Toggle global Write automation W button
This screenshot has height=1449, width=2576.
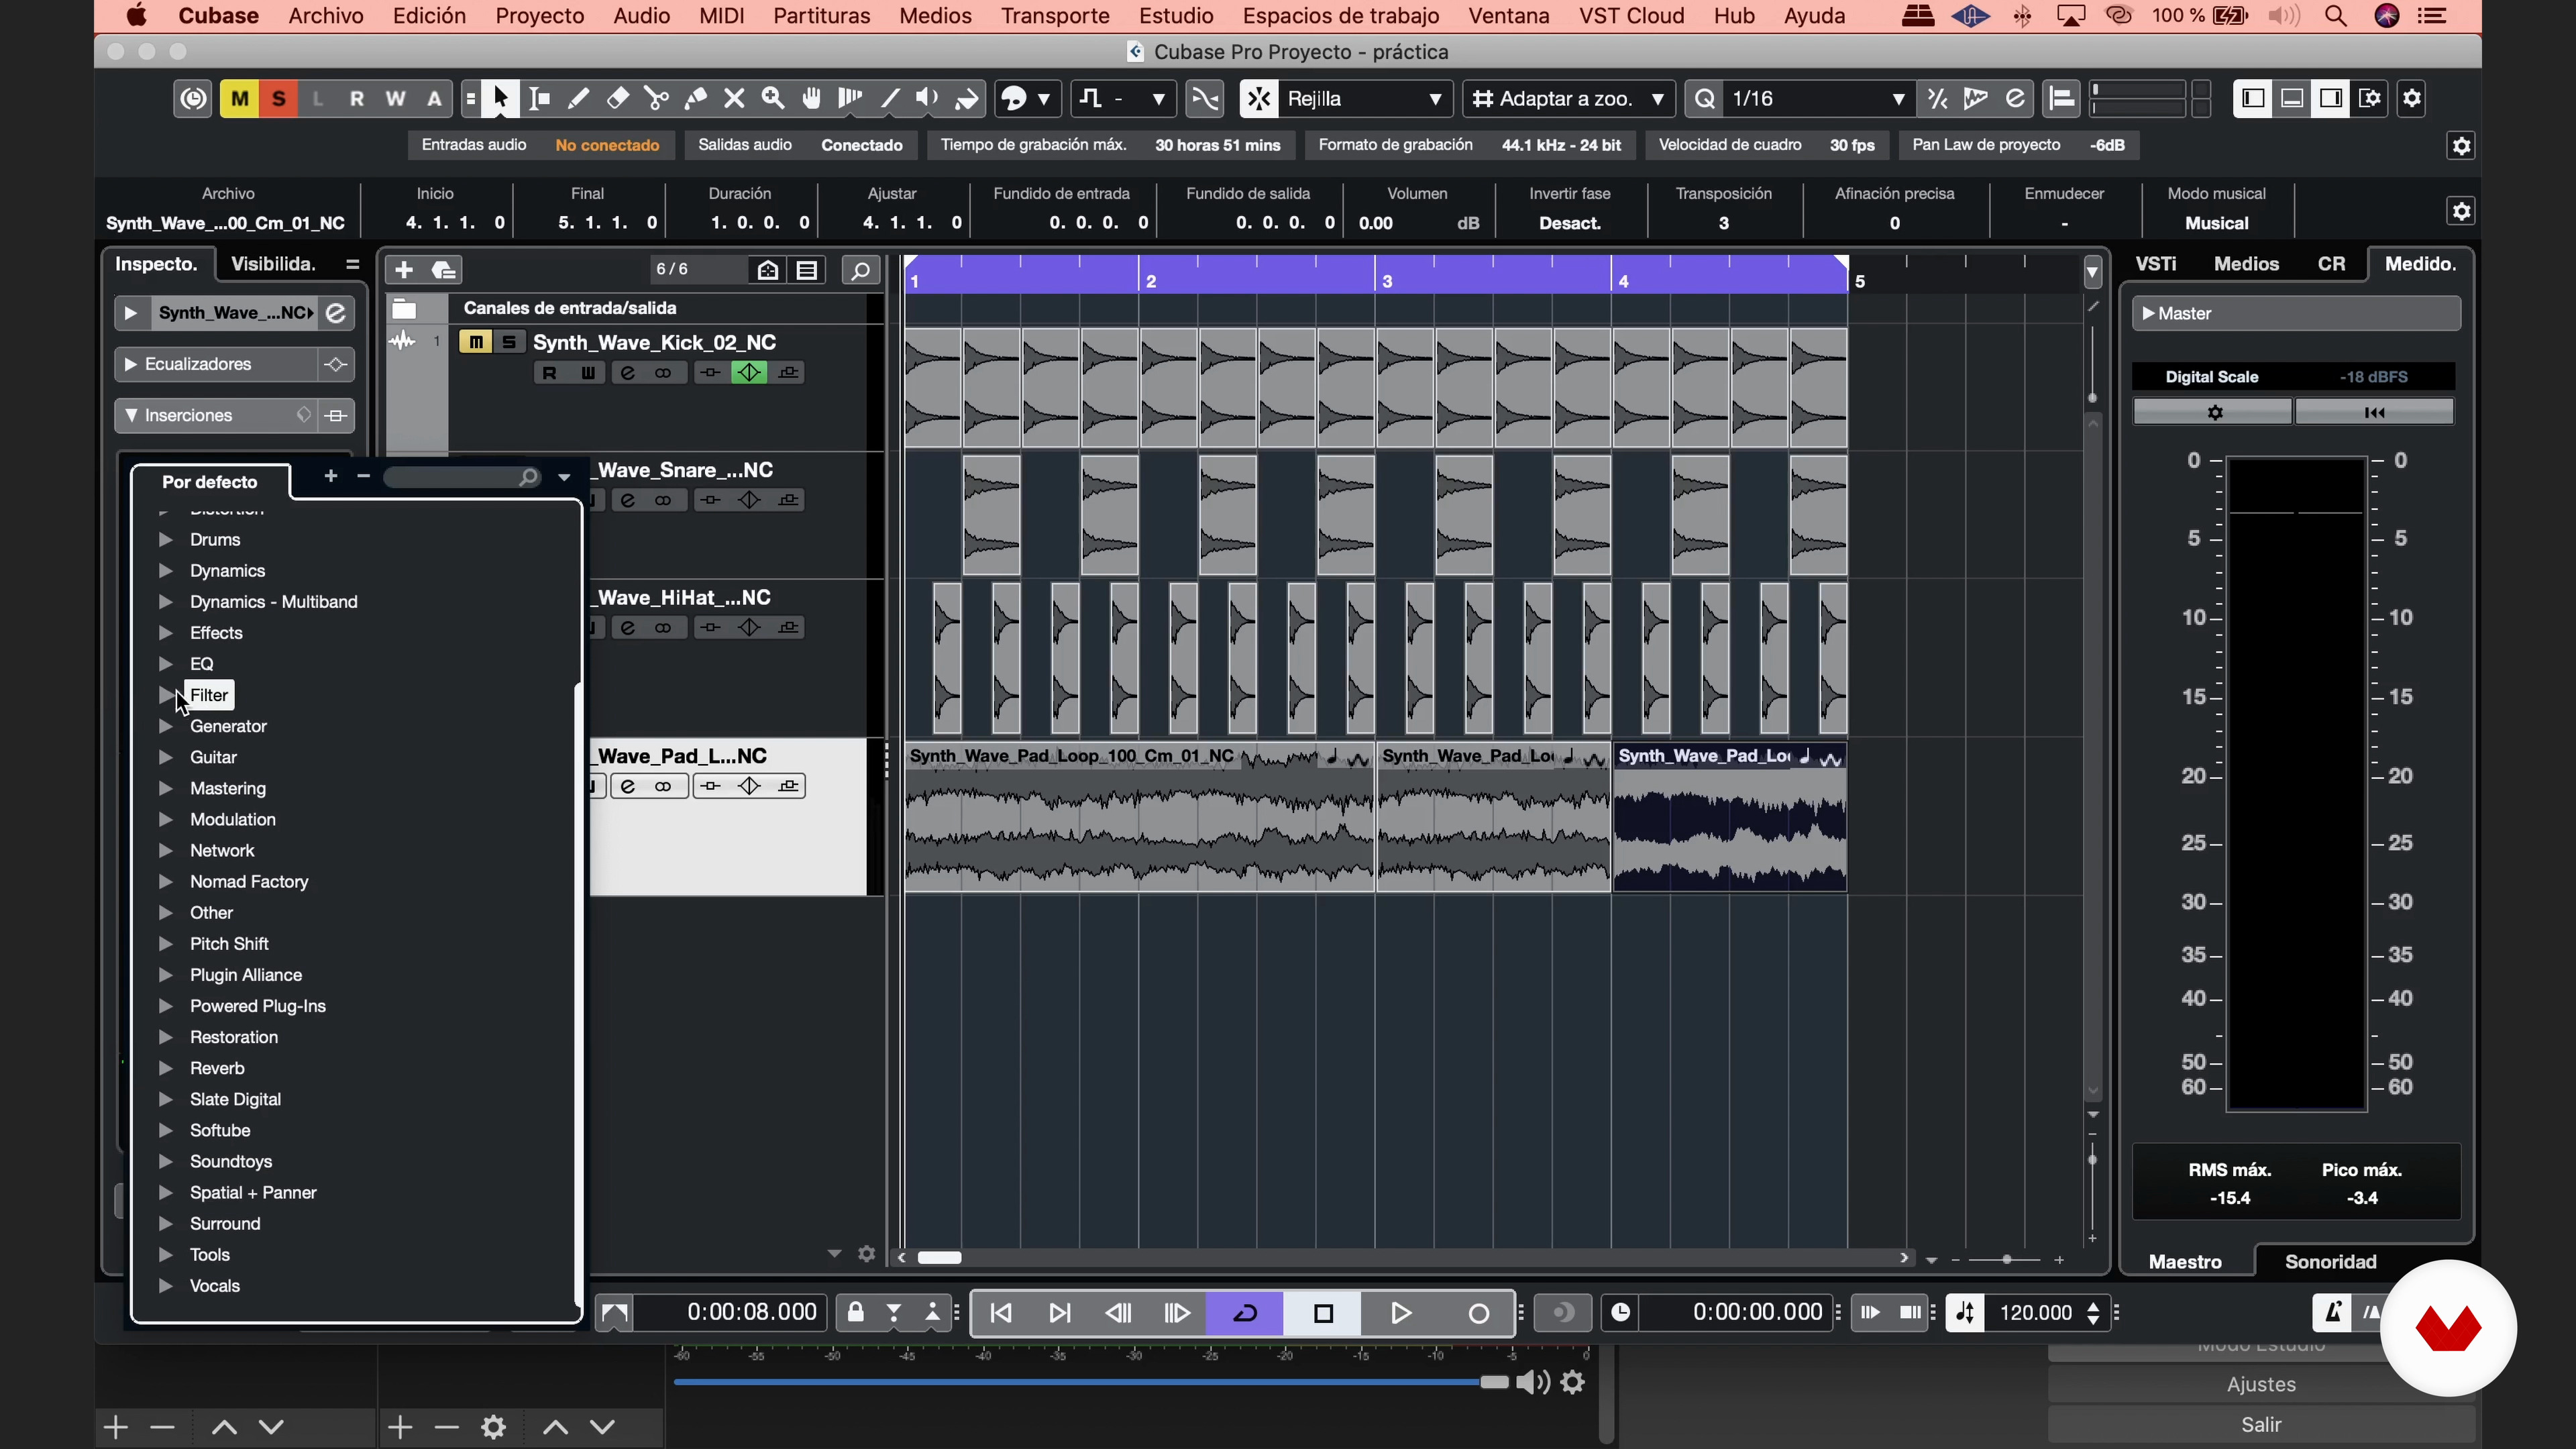(396, 98)
